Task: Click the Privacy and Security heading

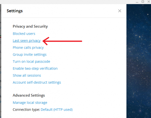Action: tap(30, 27)
